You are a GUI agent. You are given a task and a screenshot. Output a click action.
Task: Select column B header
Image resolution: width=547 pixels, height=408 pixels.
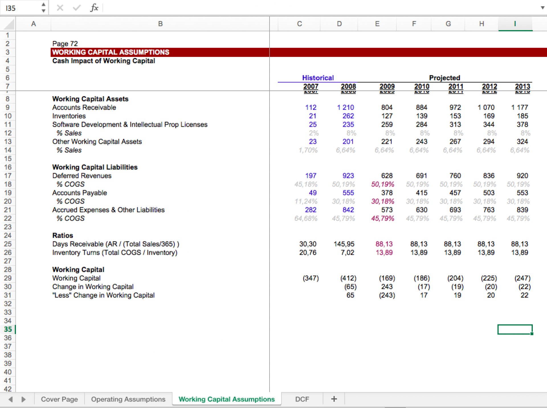click(x=160, y=24)
